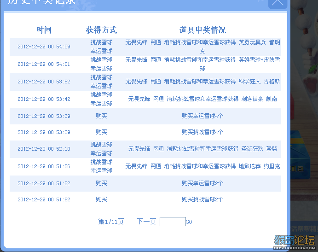Click the 时间 column header
Image resolution: width=318 pixels, height=252 pixels.
pos(44,30)
